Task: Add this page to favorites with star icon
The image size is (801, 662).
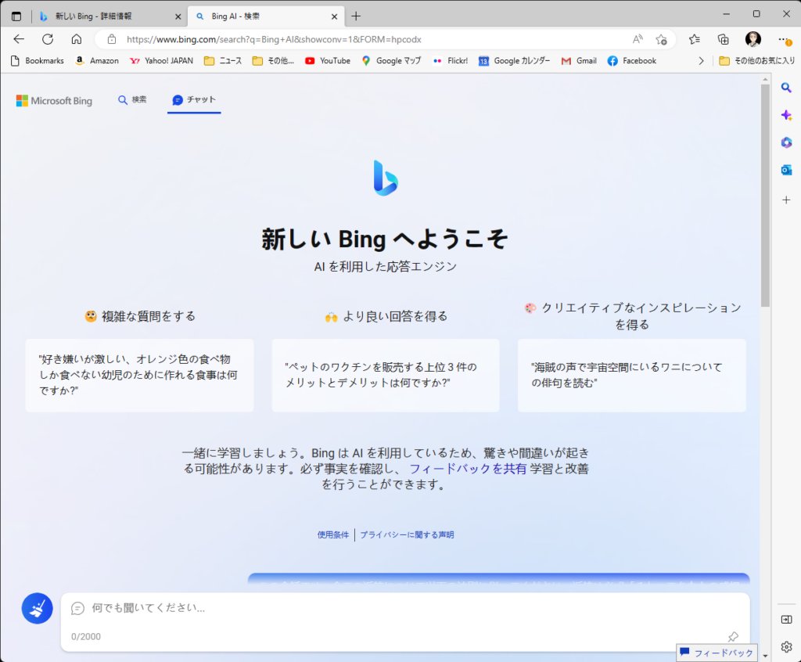Action: (x=661, y=39)
